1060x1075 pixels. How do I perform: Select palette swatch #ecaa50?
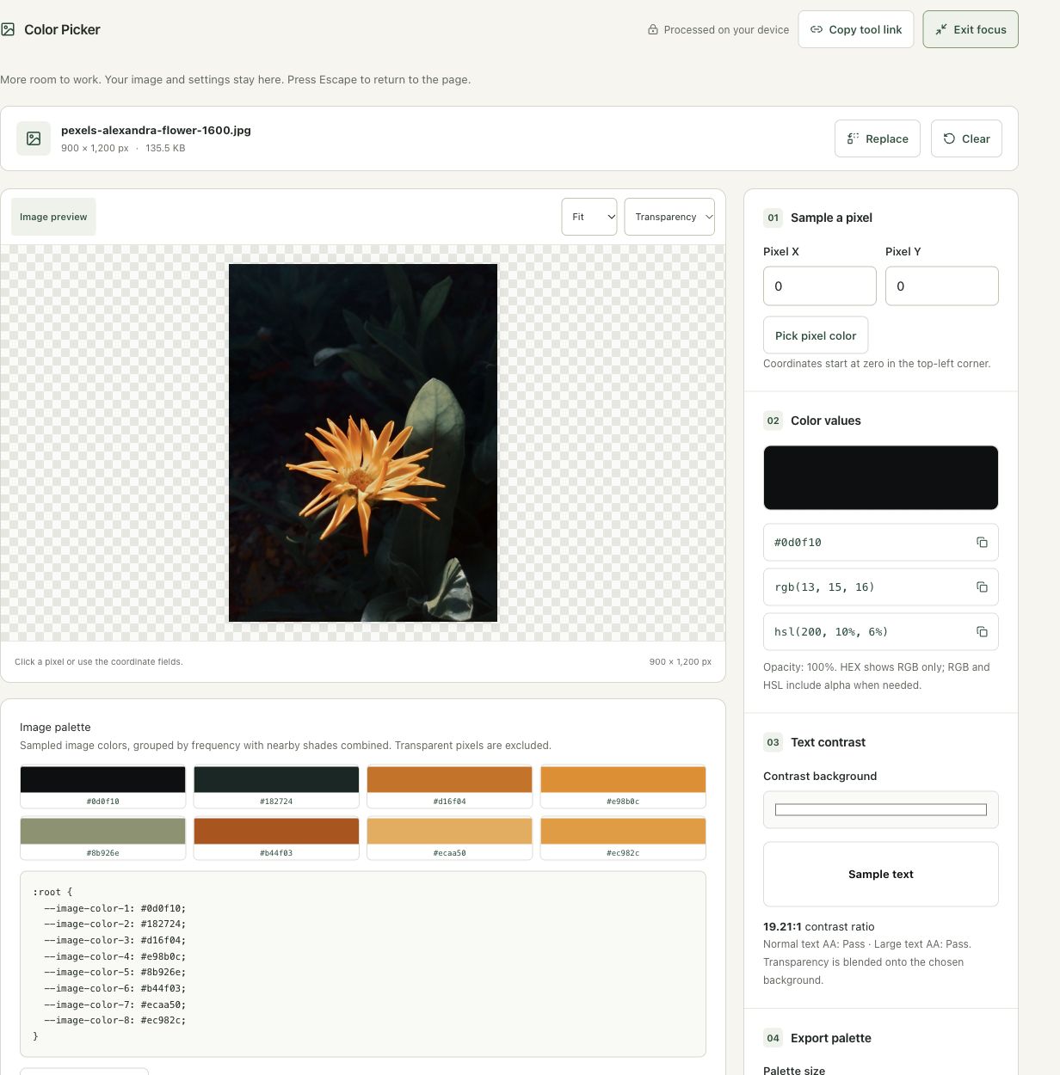pyautogui.click(x=450, y=838)
